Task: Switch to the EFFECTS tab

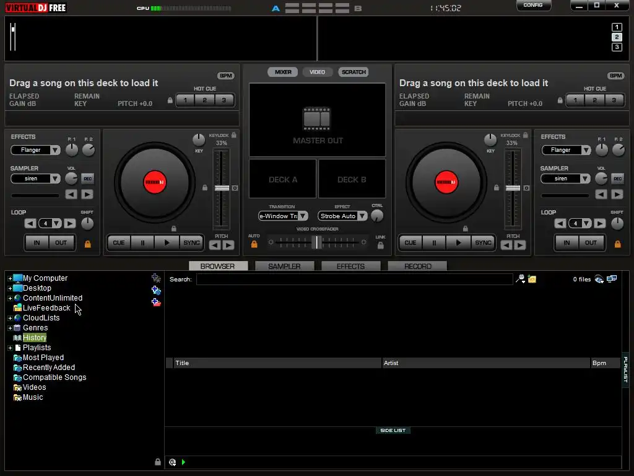Action: click(x=350, y=267)
